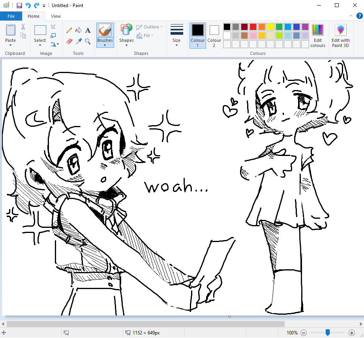Screen dimensions: 364x338
Task: Pick the pink colour swatch
Action: 253,36
